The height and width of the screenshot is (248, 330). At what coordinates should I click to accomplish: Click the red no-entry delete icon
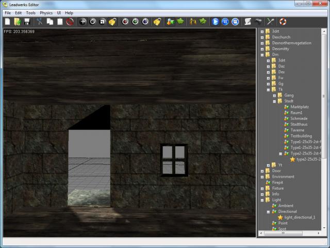click(70, 22)
